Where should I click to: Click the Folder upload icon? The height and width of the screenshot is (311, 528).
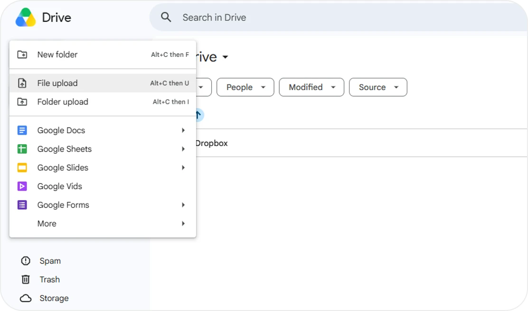[22, 101]
